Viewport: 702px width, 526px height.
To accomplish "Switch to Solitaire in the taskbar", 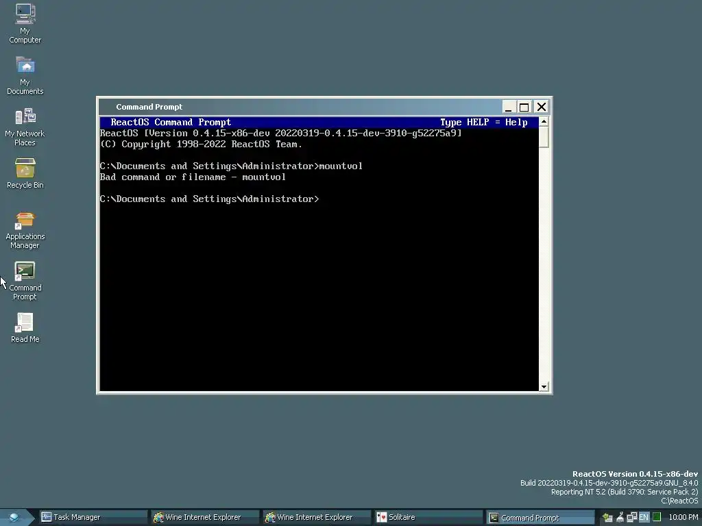I will click(x=428, y=518).
